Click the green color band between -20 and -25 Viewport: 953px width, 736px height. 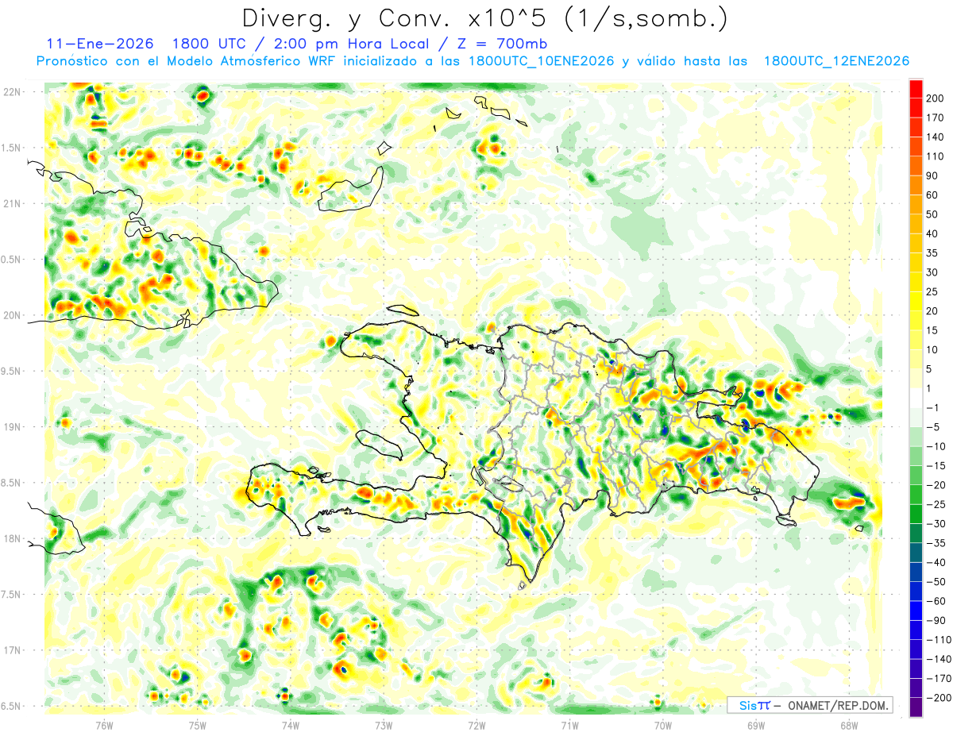coord(916,495)
